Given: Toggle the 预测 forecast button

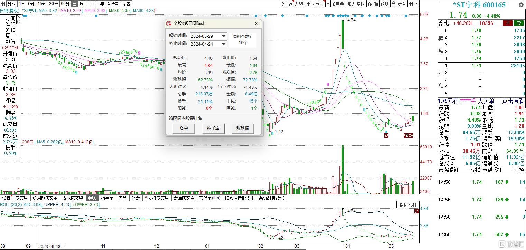Looking at the screenshot, I should coord(384,4).
